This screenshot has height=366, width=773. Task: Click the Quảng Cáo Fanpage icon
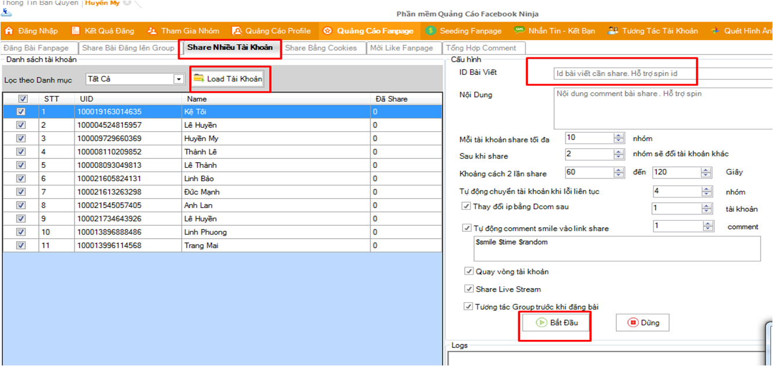[328, 31]
